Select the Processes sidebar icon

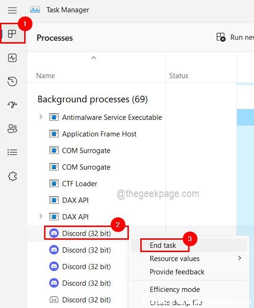(12, 34)
